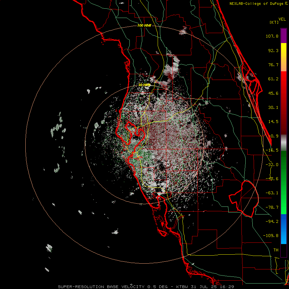Click the -0.9 velocity scale label
Viewport: 289px width, 289px height.
(x=273, y=136)
